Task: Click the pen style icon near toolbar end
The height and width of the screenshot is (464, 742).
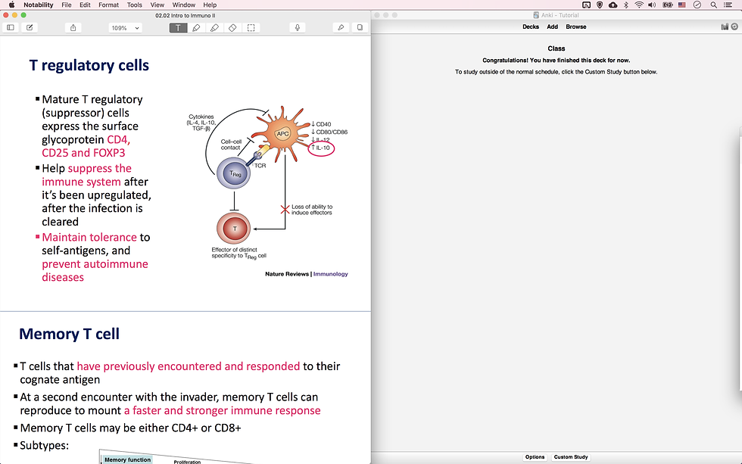Action: [341, 28]
